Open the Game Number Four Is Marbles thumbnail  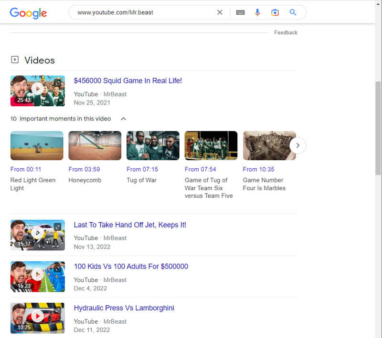click(x=269, y=146)
